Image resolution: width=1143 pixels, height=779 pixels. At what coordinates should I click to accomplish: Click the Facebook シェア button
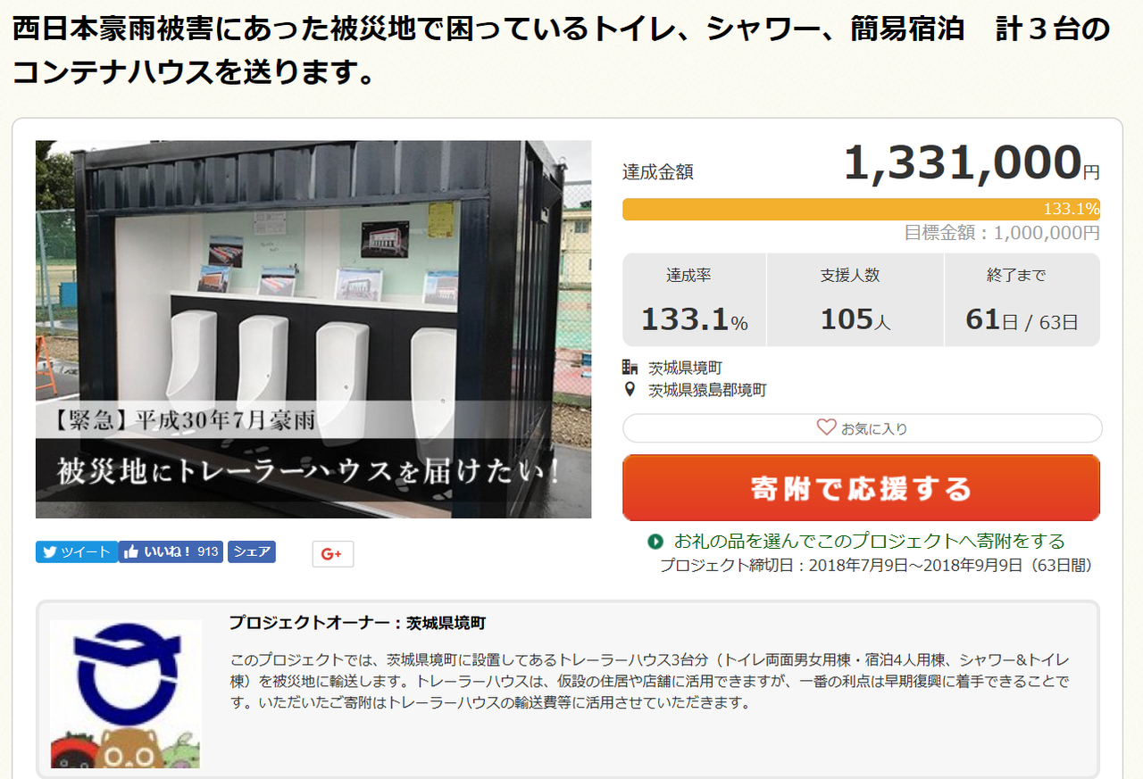252,552
